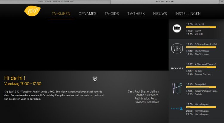
Task: Select 17:40 The Simpsons listing
Action: 197,51
